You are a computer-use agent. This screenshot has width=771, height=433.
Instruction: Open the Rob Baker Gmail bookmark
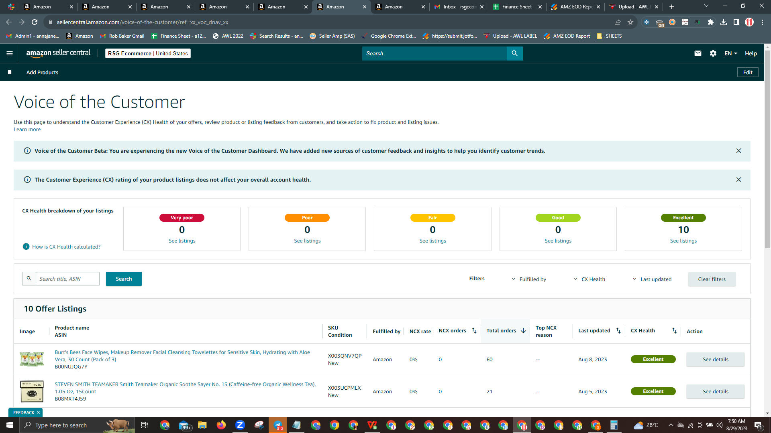(122, 36)
